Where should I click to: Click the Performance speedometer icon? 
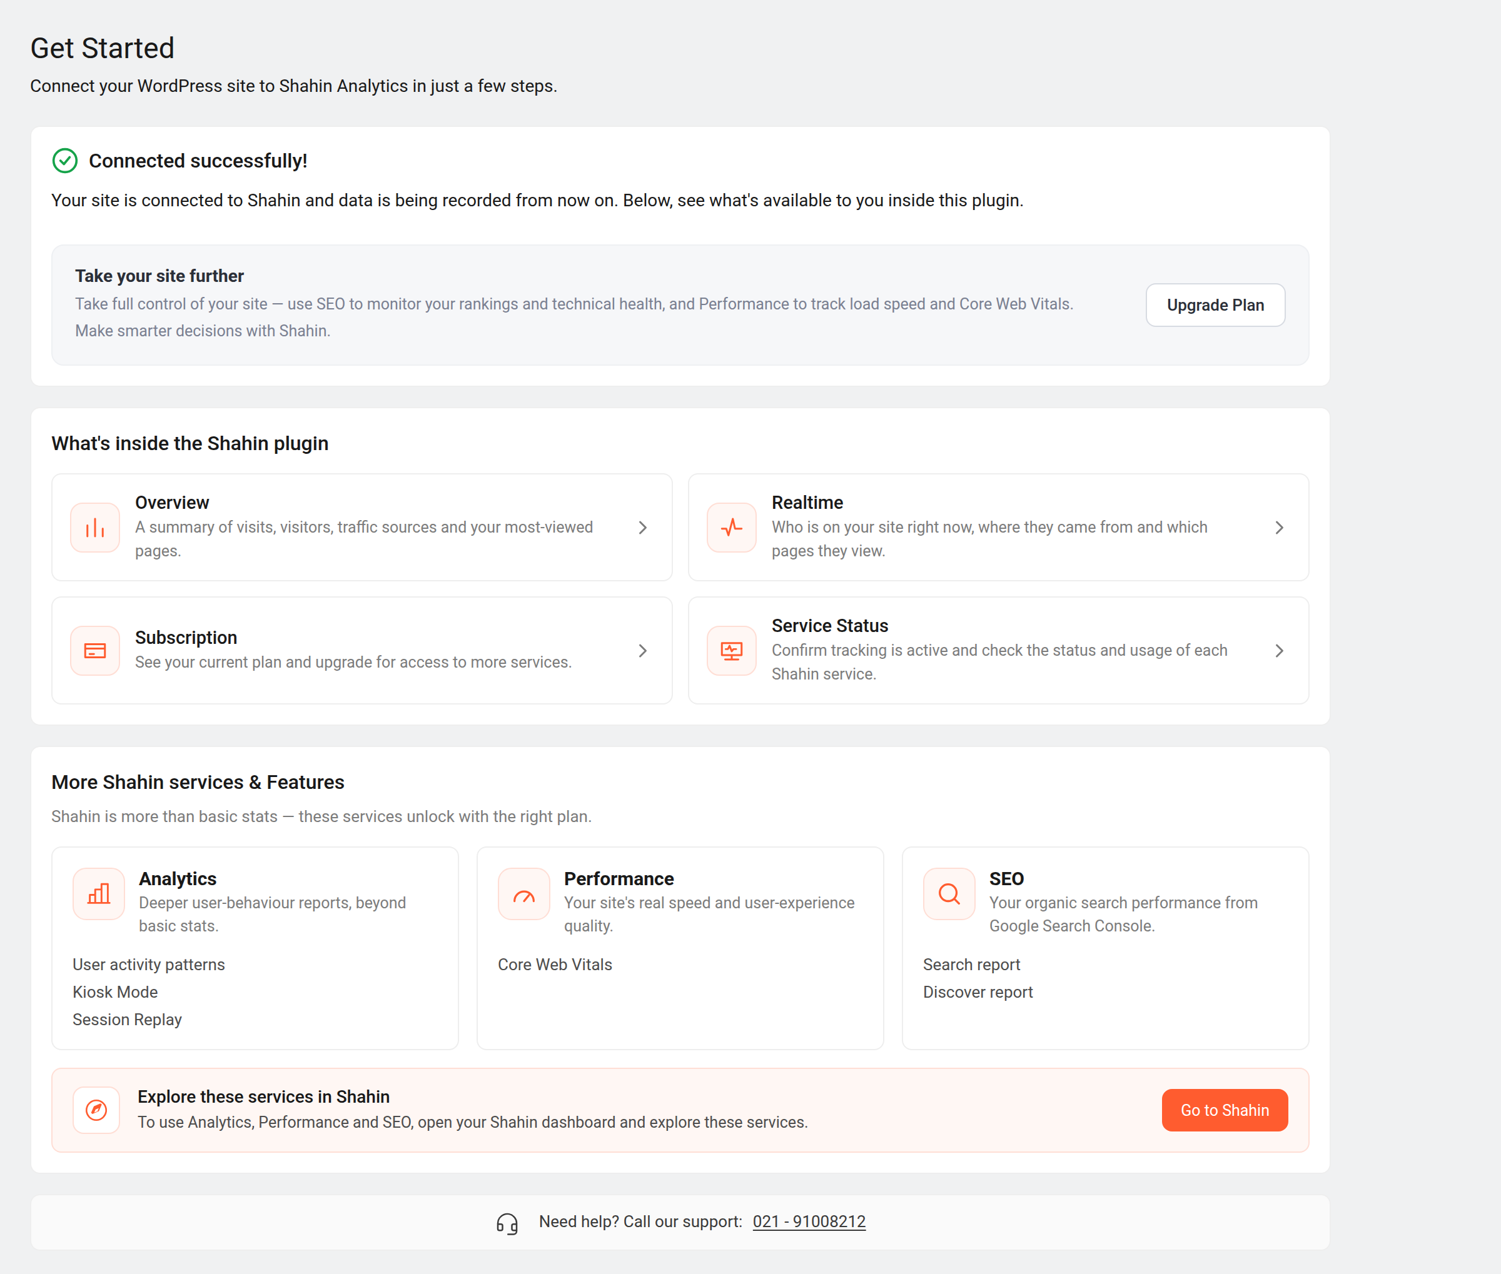[x=524, y=894]
